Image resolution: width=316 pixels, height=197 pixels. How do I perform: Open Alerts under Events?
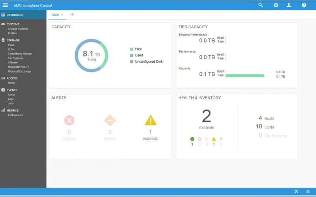pos(11,95)
